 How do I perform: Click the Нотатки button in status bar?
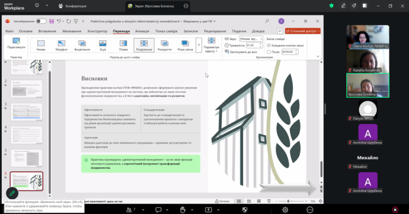click(x=222, y=201)
